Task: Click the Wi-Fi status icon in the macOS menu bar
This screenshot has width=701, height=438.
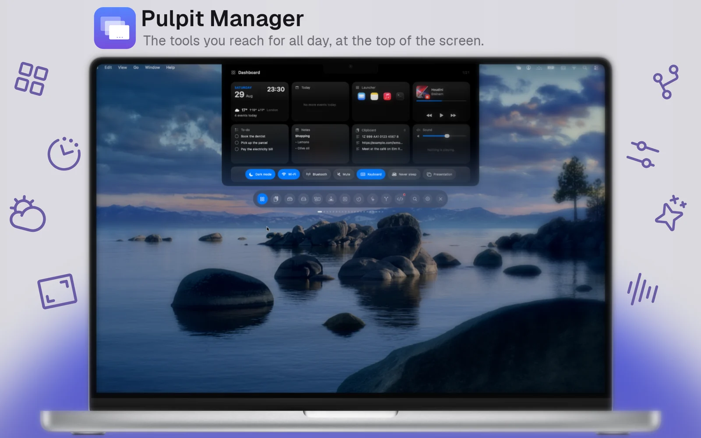Action: pos(574,68)
